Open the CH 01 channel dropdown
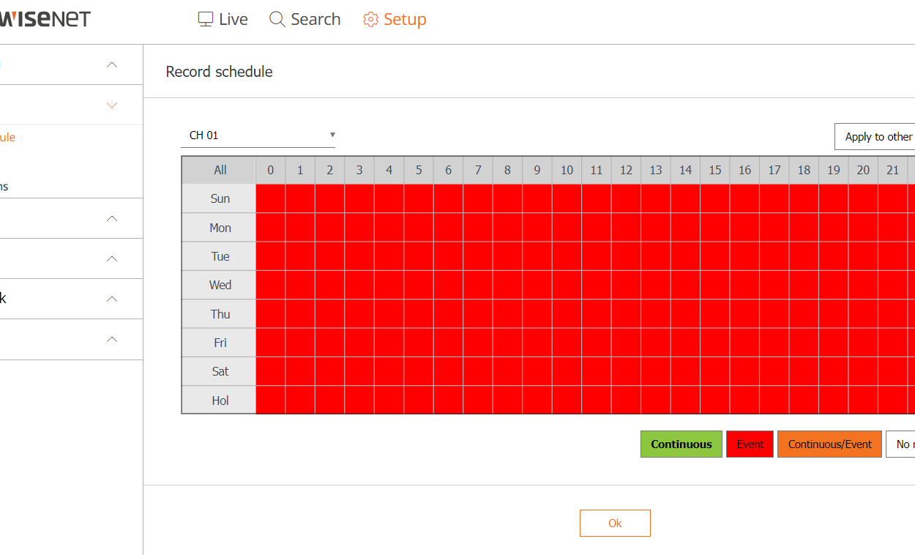Viewport: 915px width, 555px height. pos(258,135)
